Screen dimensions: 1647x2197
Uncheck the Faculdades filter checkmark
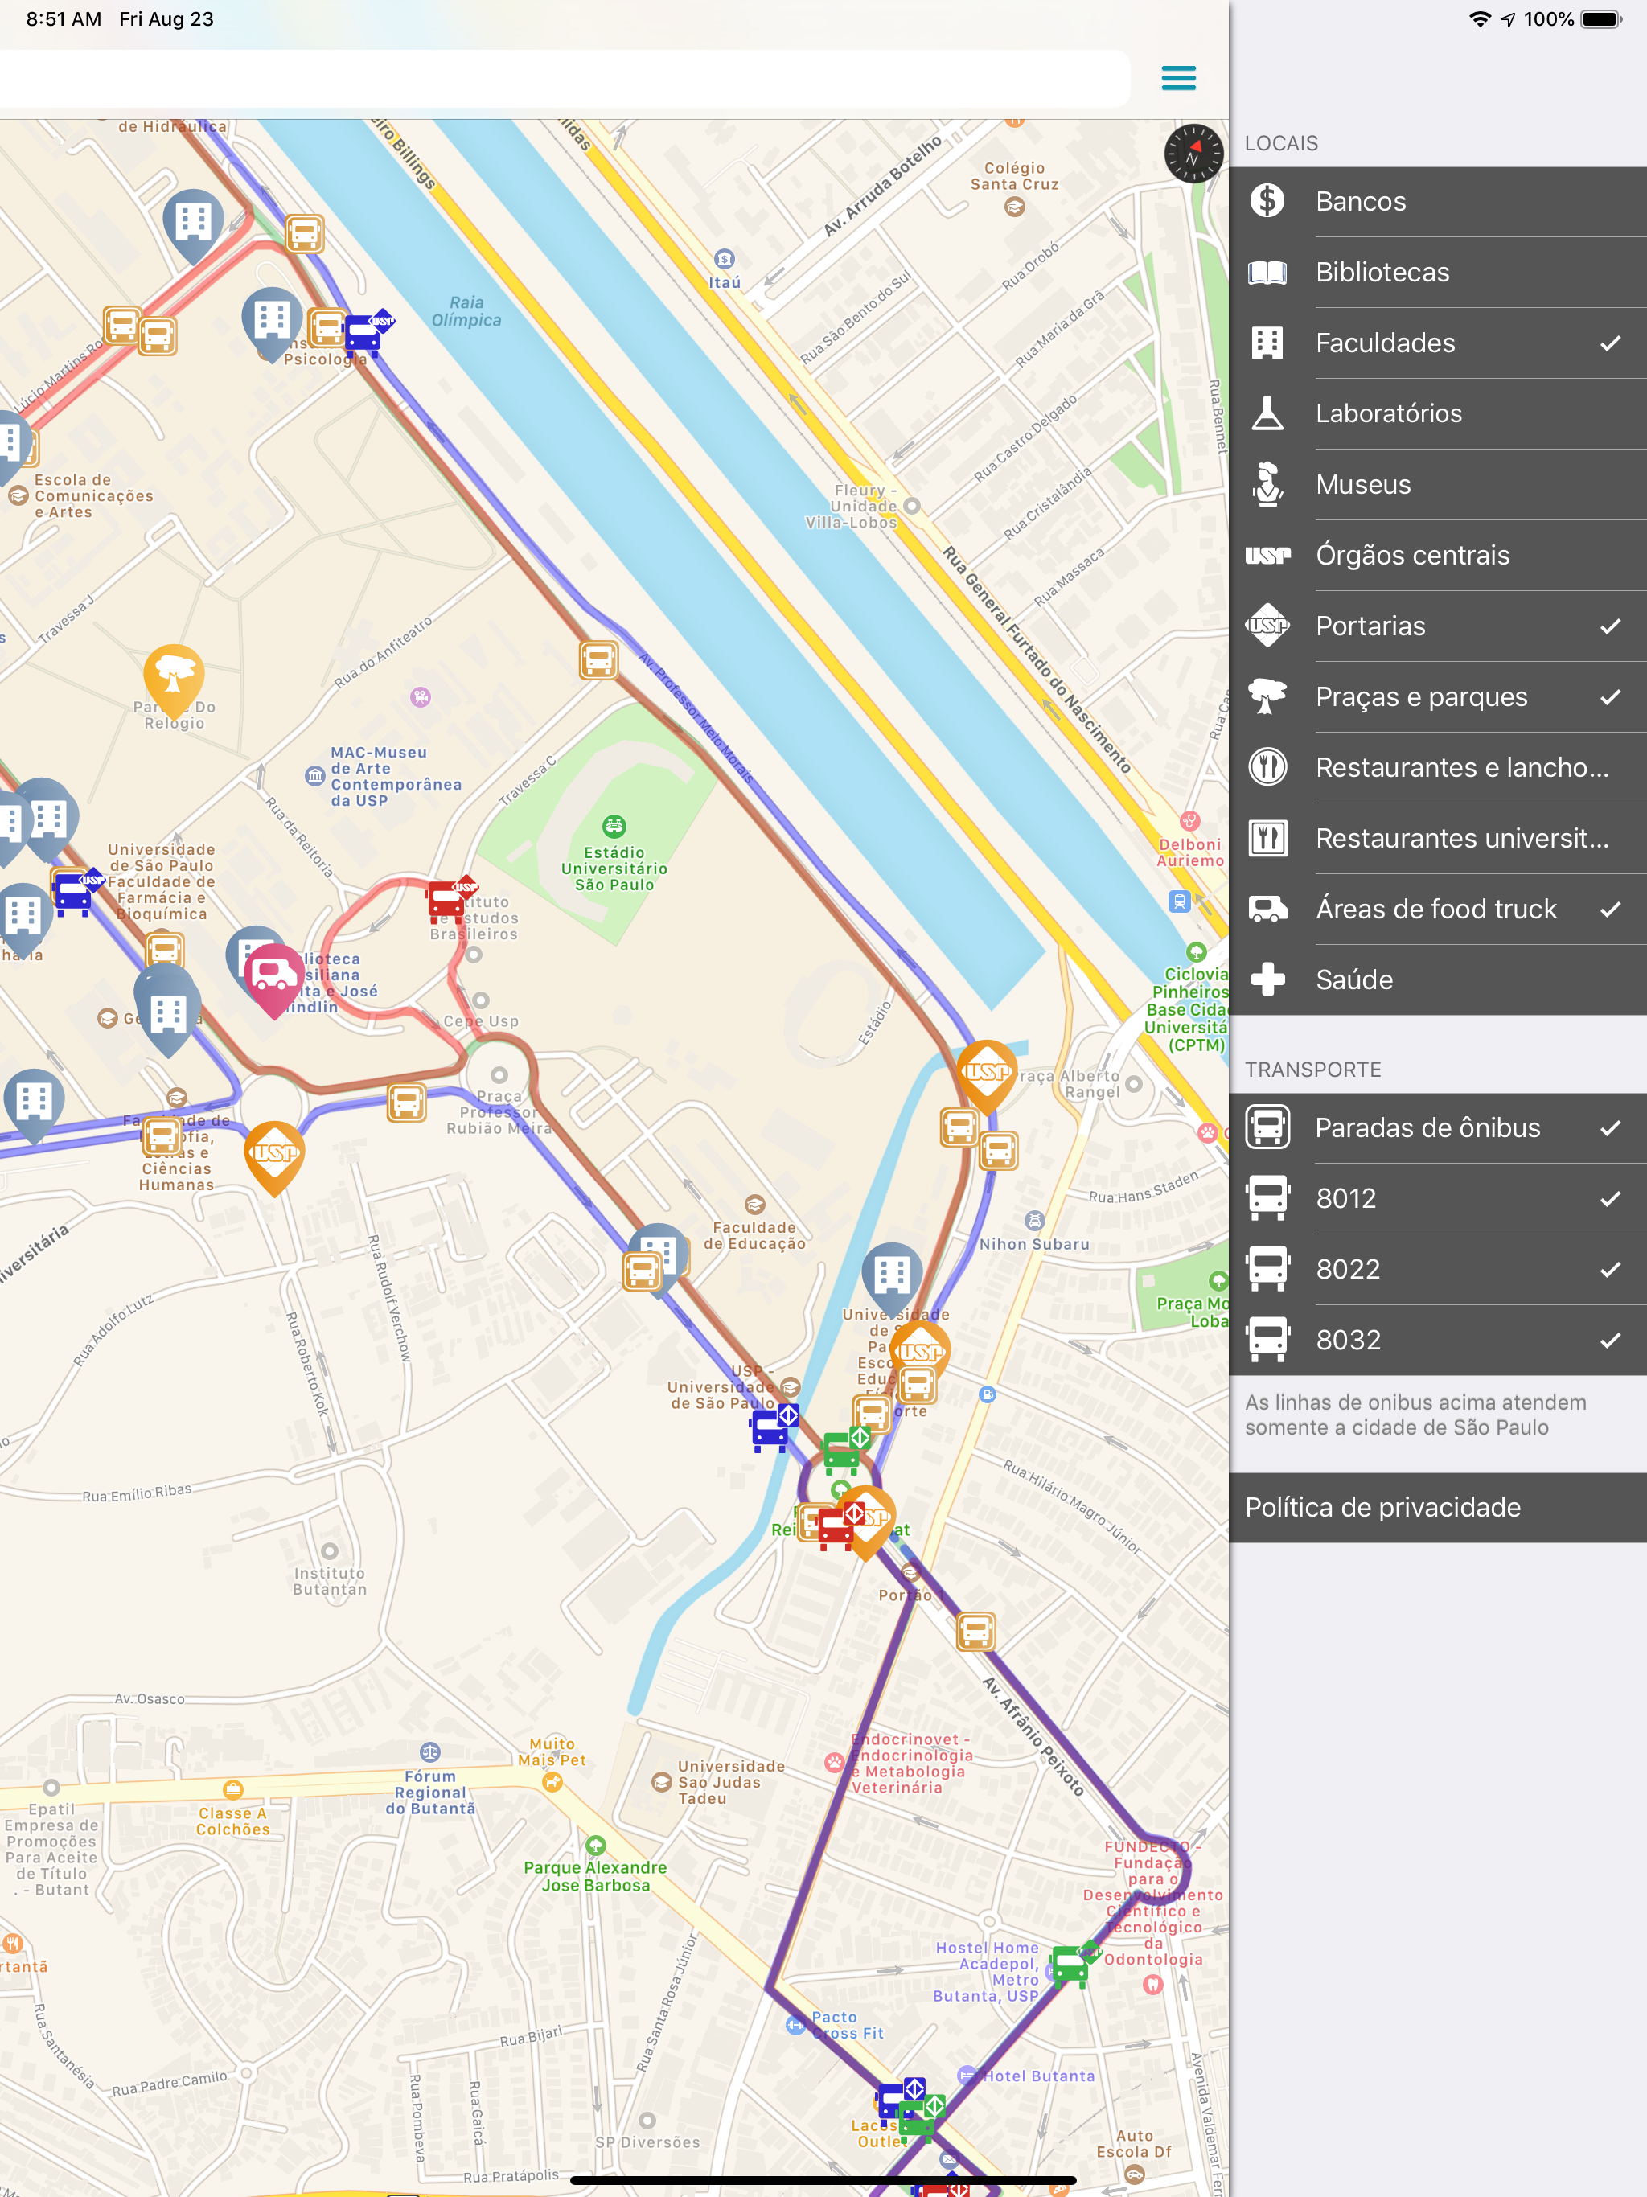tap(1610, 343)
